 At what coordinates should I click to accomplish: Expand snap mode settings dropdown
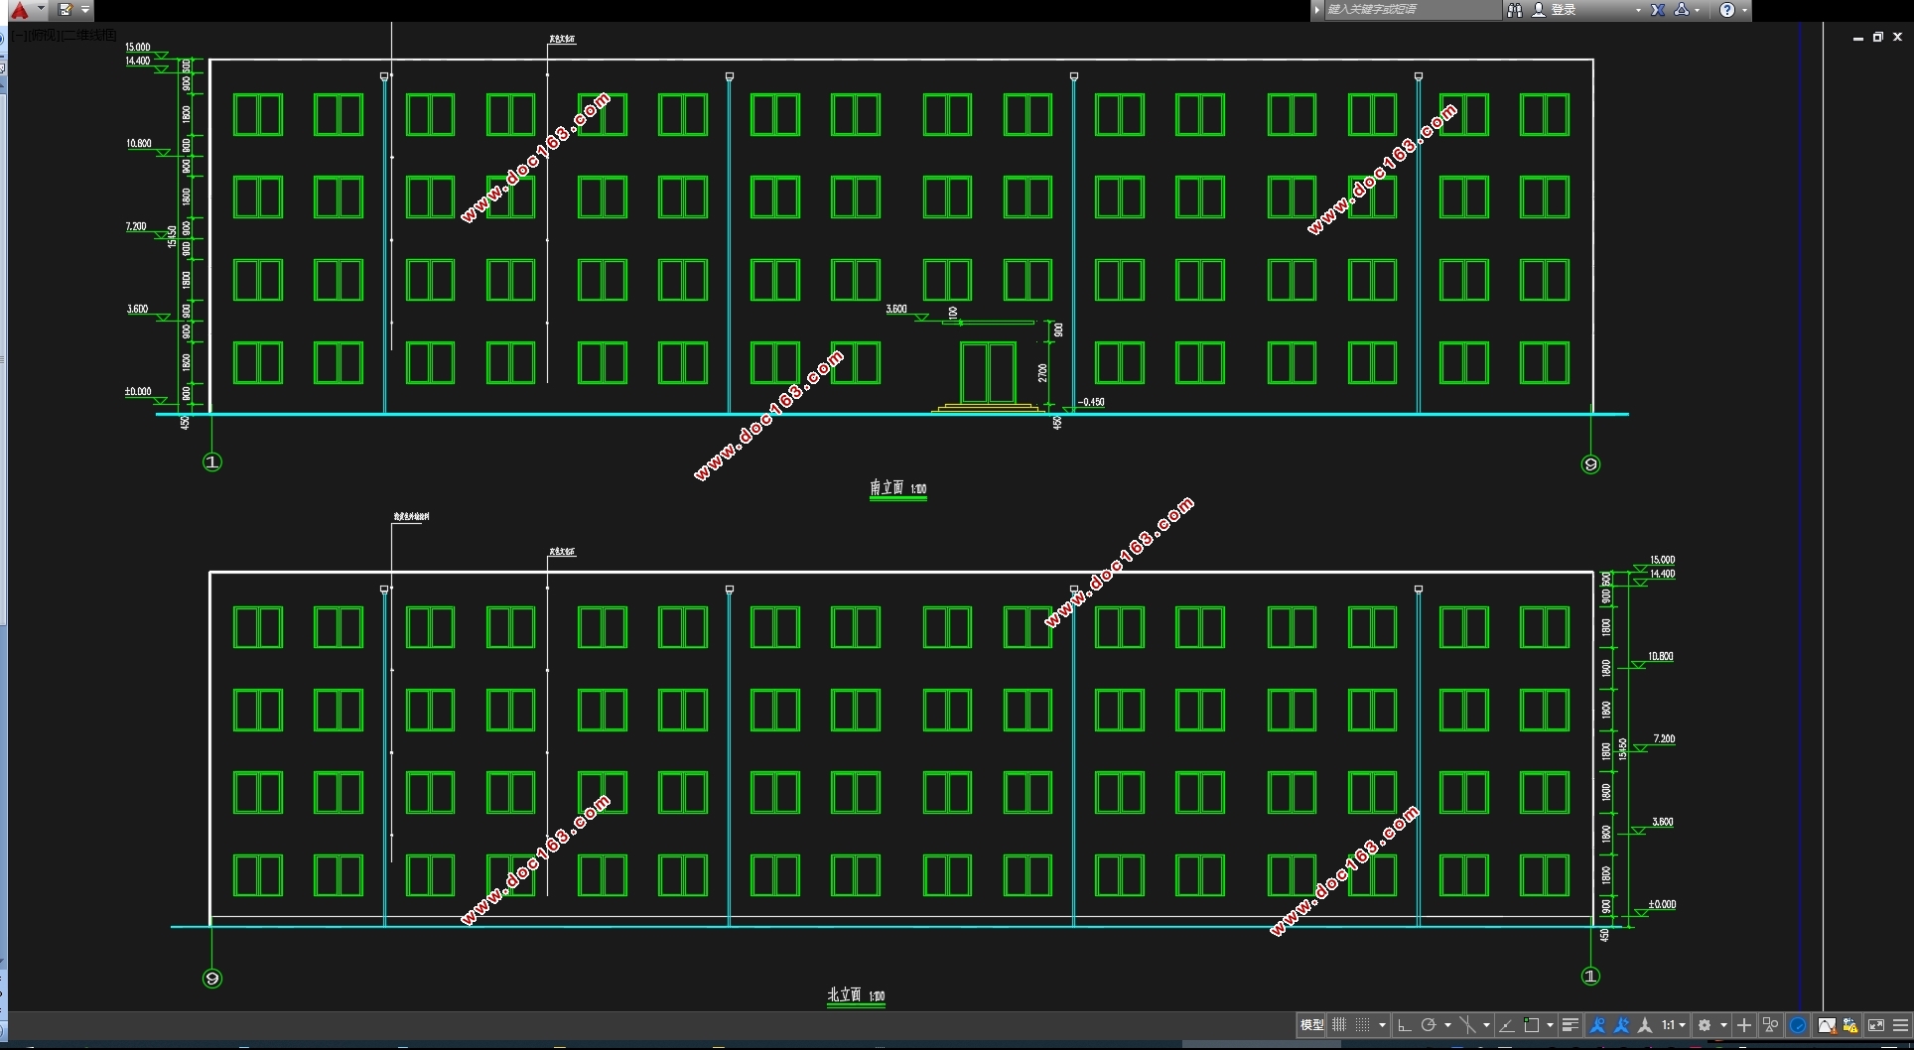pyautogui.click(x=1382, y=1025)
